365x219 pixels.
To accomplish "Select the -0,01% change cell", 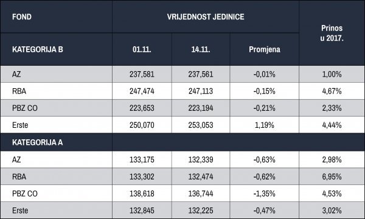I will click(x=265, y=74).
